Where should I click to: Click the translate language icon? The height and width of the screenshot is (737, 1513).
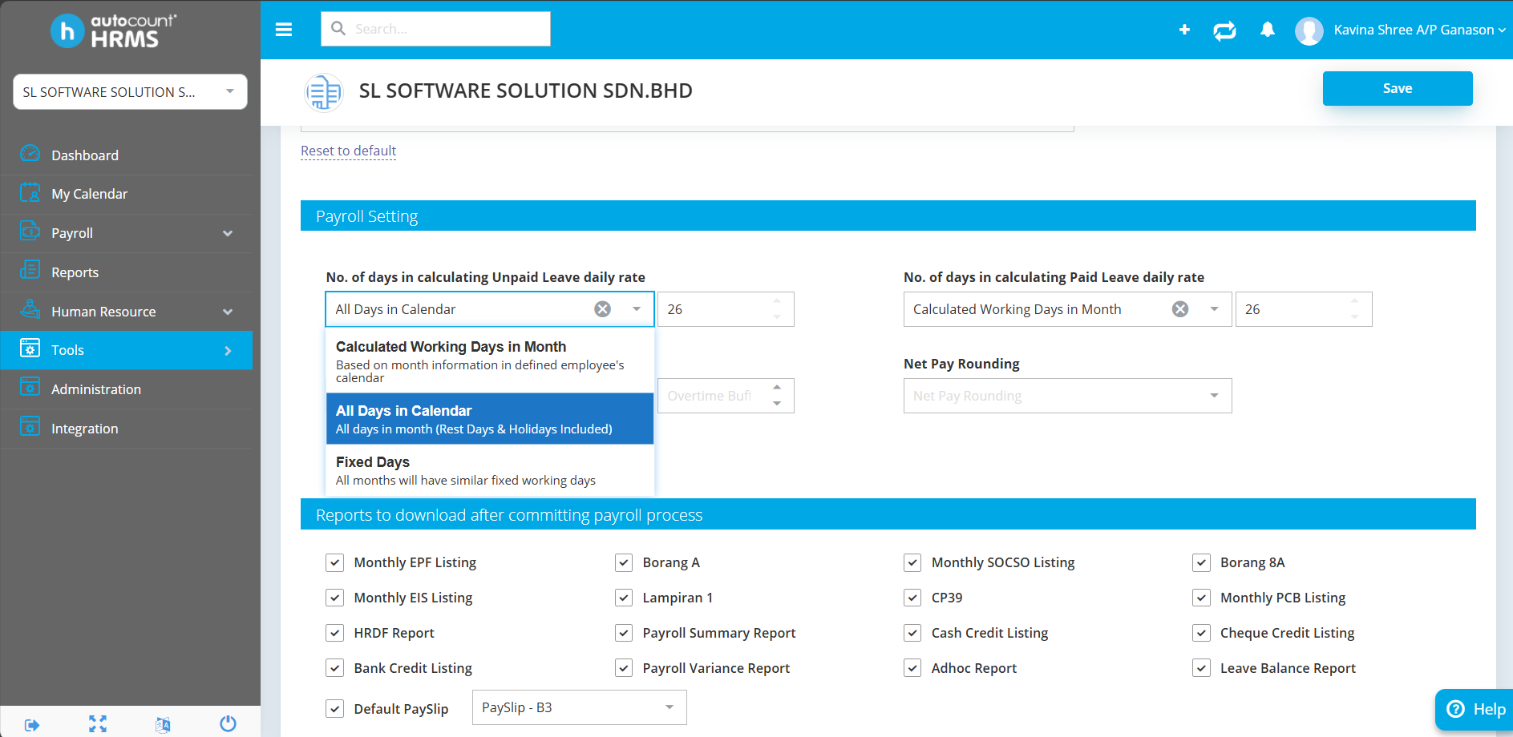click(163, 724)
